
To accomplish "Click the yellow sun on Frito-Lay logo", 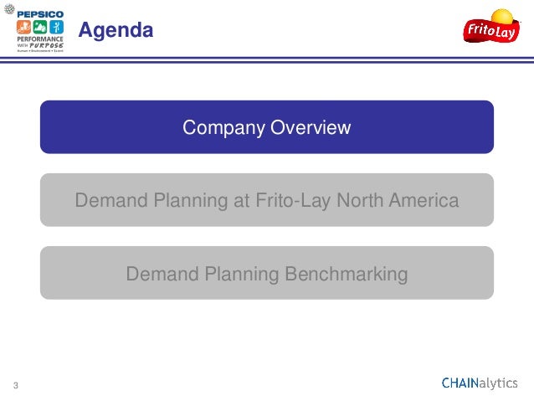I will coord(502,16).
